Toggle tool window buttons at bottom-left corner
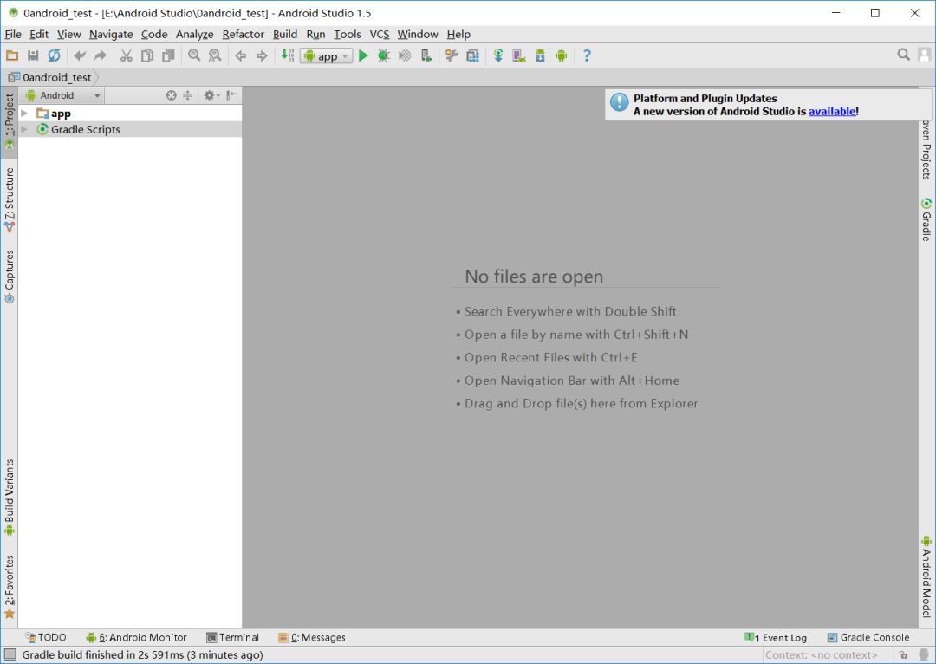The height and width of the screenshot is (664, 936). pyautogui.click(x=10, y=655)
